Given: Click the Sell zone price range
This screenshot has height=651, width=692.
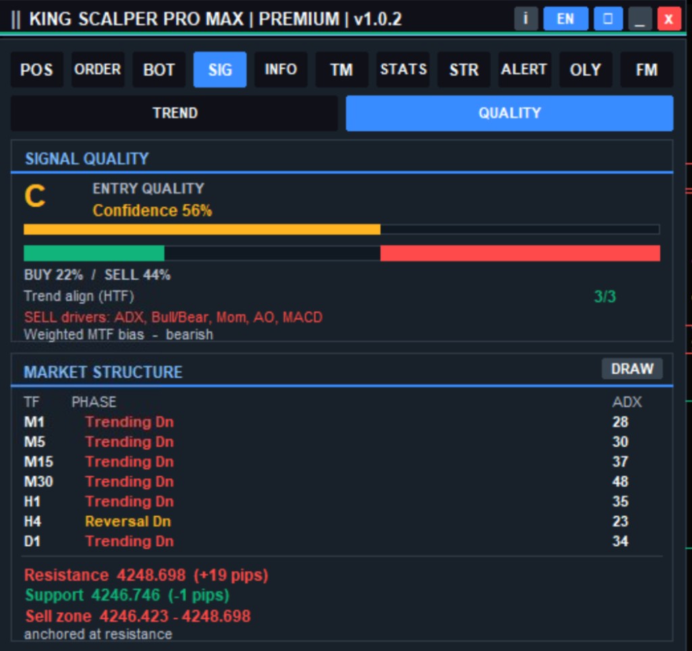Looking at the screenshot, I should click(x=138, y=616).
